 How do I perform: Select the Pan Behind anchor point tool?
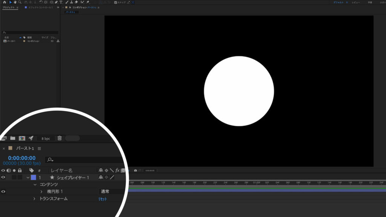45,2
